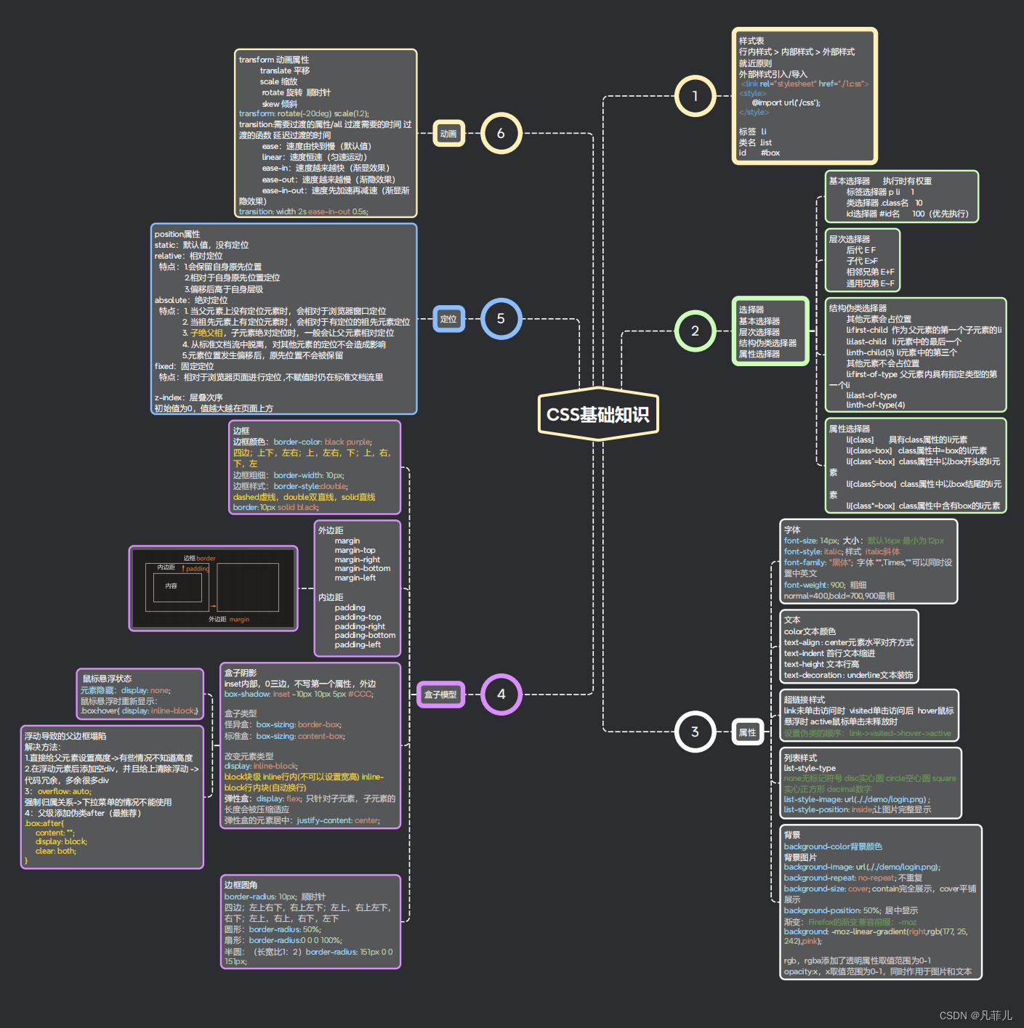1024x1028 pixels.
Task: Click the text 'transition: width 2s ease-in-out 0.5s;'
Action: click(304, 211)
